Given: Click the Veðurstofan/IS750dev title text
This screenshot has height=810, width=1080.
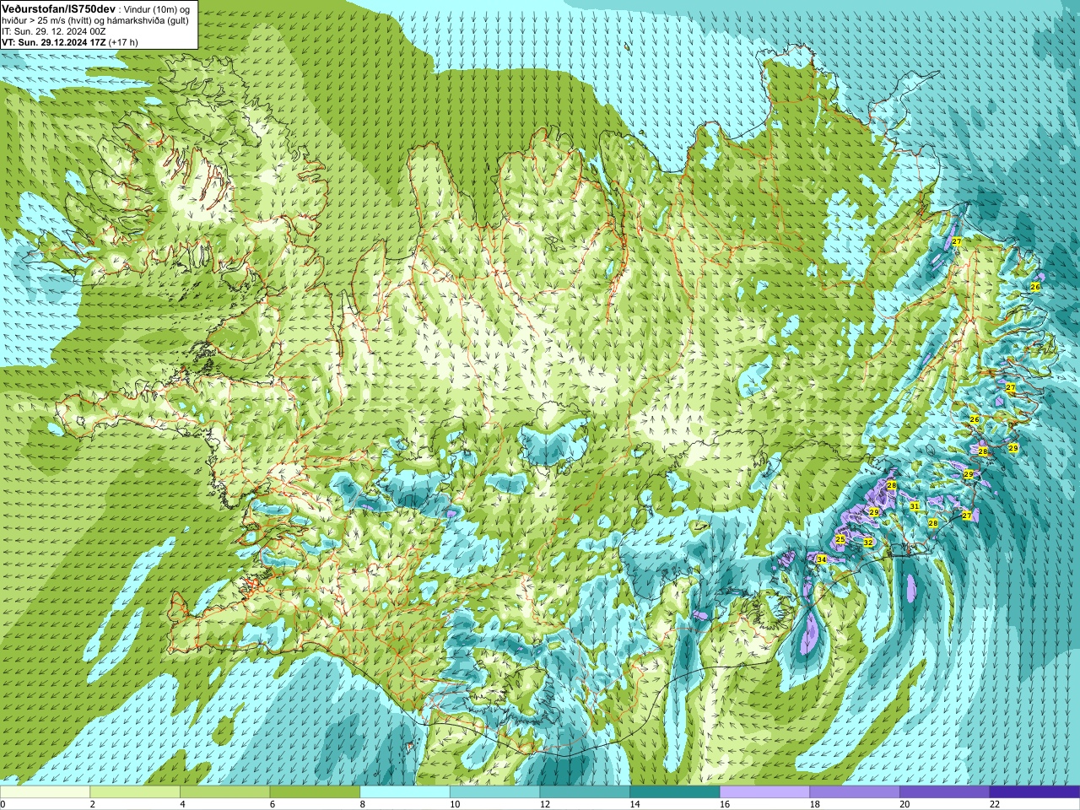Looking at the screenshot, I should [x=59, y=8].
